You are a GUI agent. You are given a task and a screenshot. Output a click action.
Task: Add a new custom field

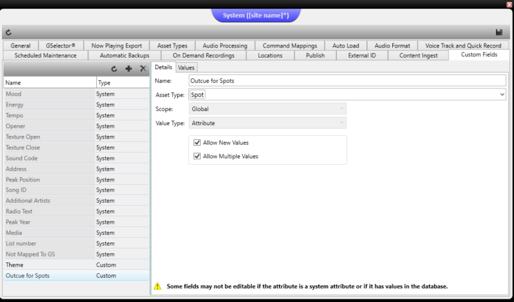(128, 69)
